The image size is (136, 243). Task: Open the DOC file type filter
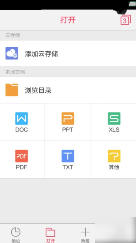tap(22, 122)
